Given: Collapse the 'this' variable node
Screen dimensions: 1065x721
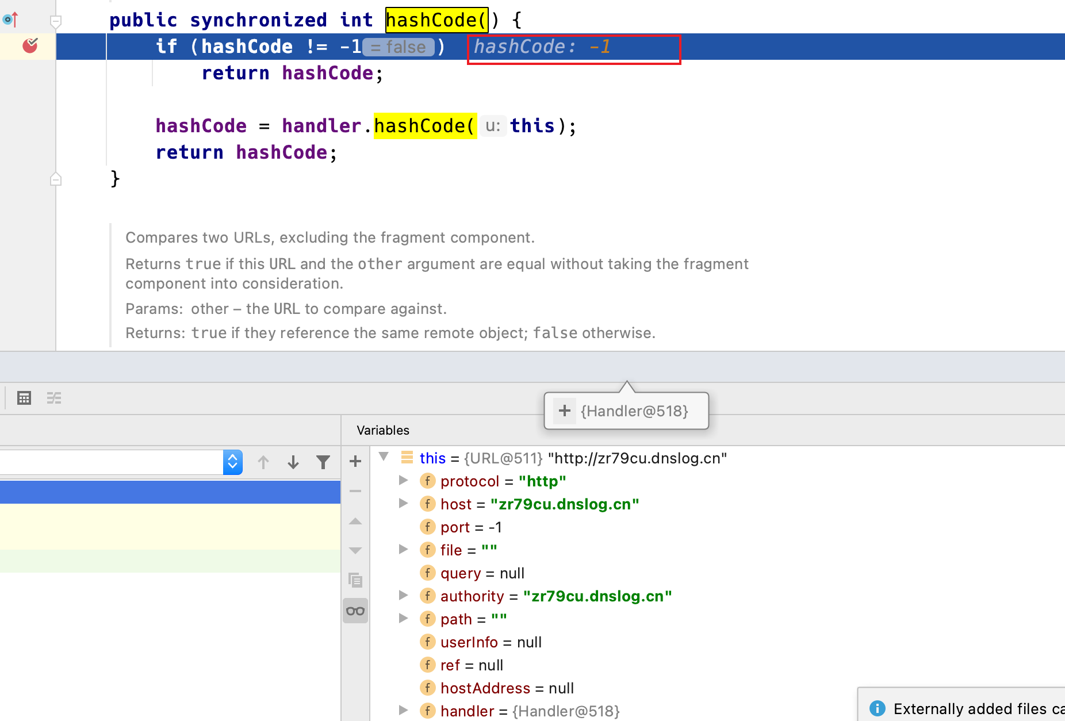Looking at the screenshot, I should (x=384, y=458).
